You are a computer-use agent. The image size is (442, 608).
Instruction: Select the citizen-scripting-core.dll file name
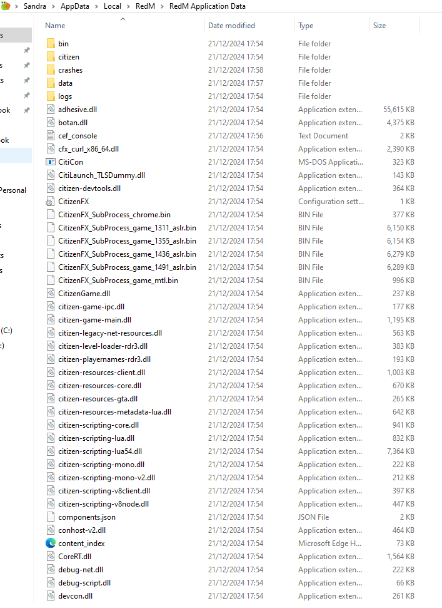(98, 425)
